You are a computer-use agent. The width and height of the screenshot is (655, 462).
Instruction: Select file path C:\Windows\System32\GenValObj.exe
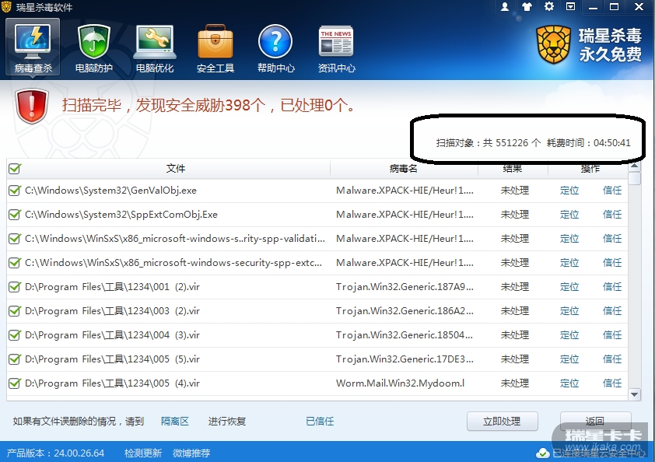point(110,191)
